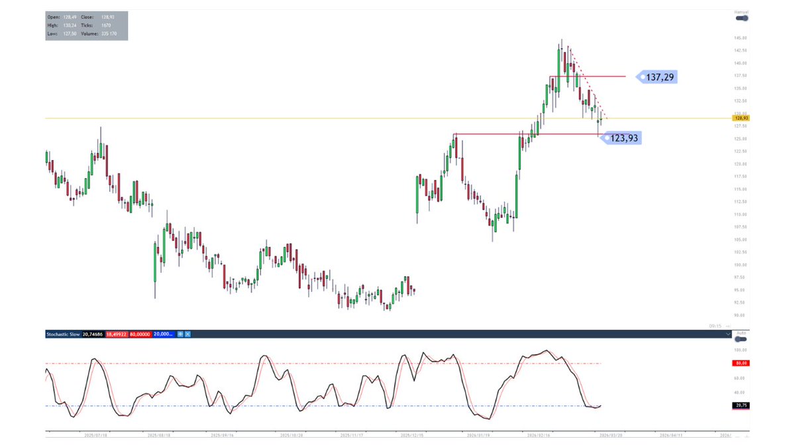Click the 145.00 price axis label
Image resolution: width=795 pixels, height=447 pixels.
741,38
